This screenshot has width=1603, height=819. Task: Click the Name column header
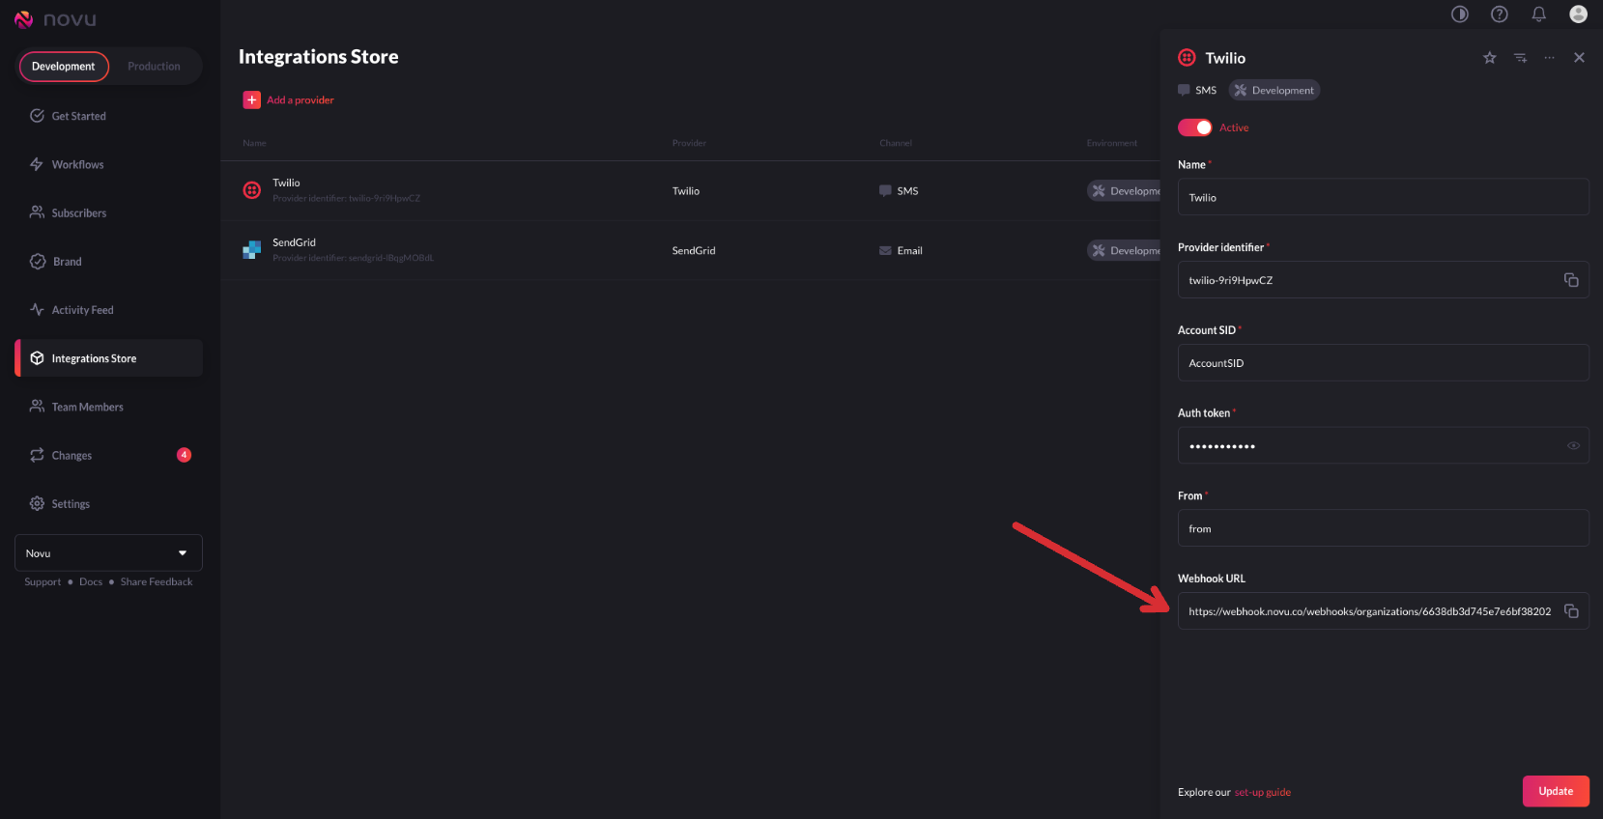click(254, 143)
